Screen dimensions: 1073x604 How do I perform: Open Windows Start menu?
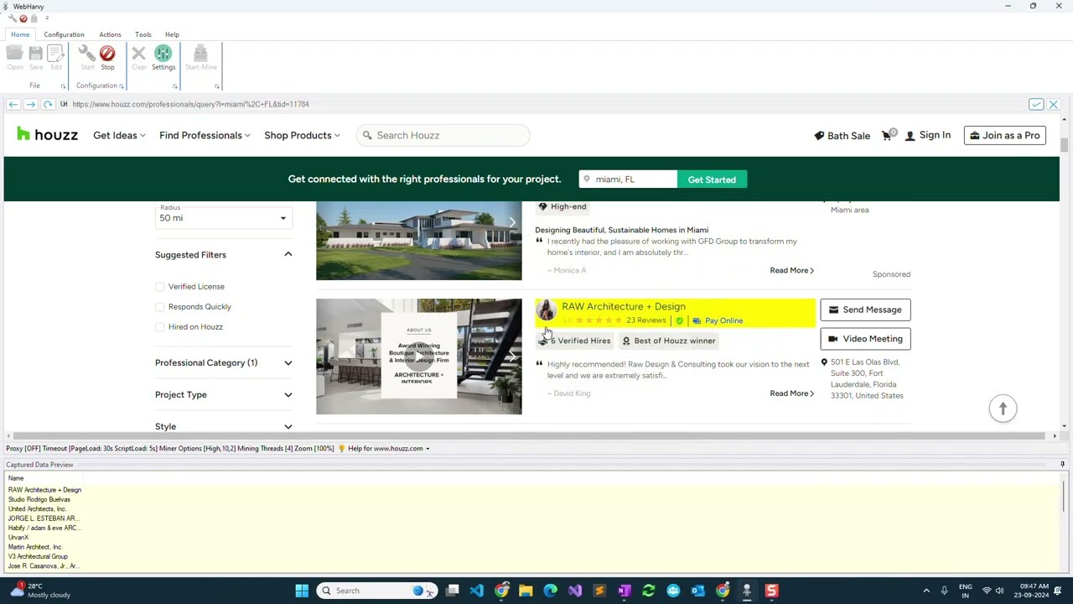[x=302, y=591]
